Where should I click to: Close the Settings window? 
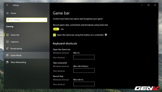[155, 5]
